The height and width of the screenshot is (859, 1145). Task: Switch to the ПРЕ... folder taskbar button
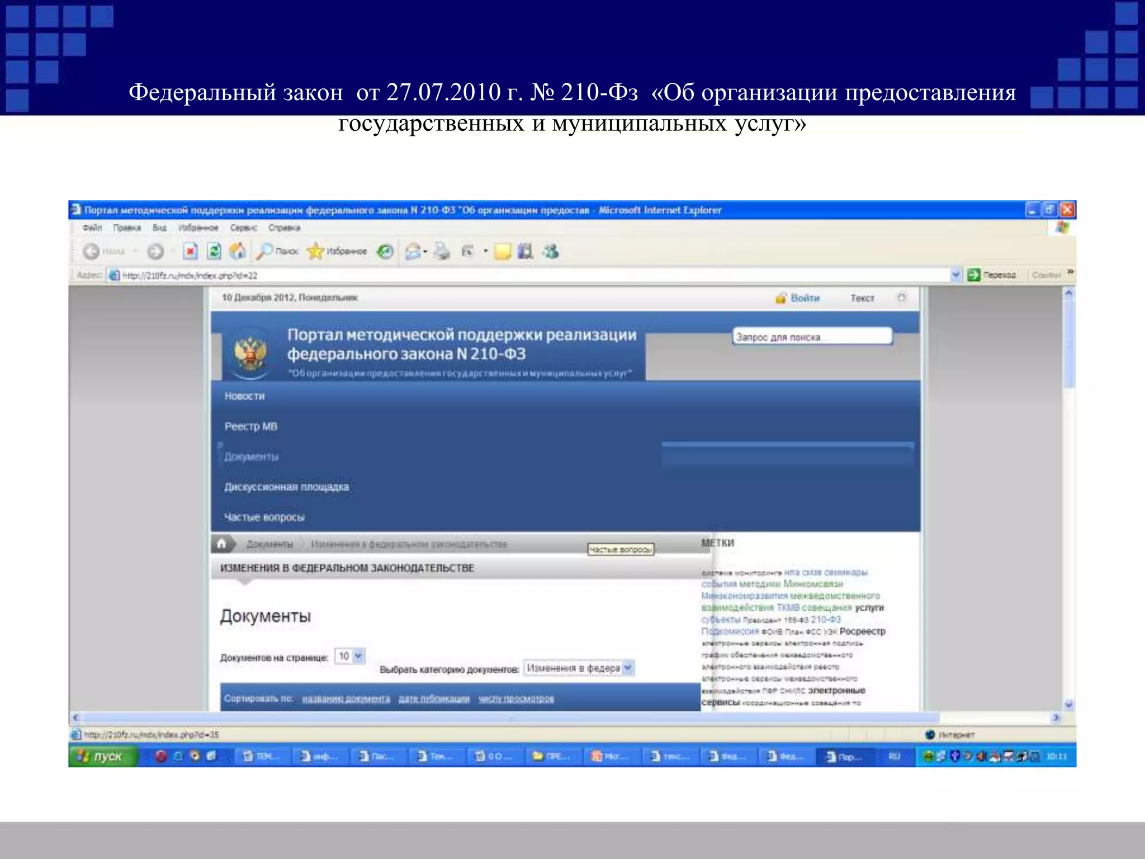(x=552, y=756)
